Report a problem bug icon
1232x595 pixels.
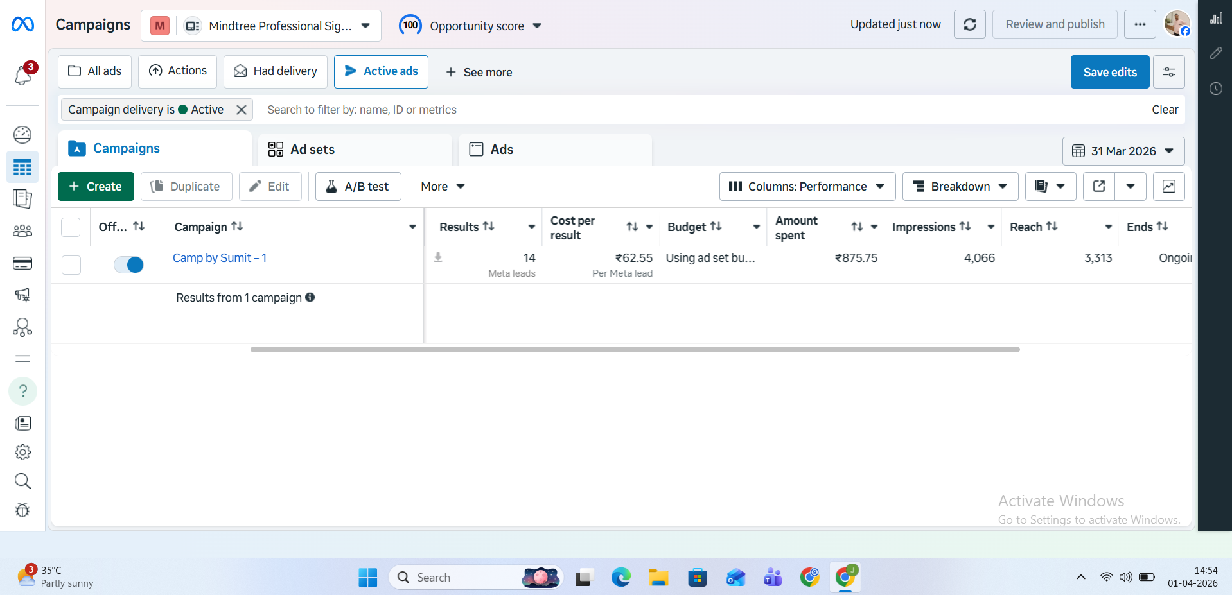(x=22, y=510)
